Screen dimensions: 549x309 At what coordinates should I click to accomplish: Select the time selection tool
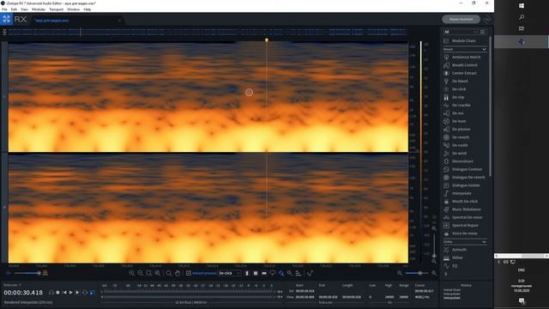[247, 273]
